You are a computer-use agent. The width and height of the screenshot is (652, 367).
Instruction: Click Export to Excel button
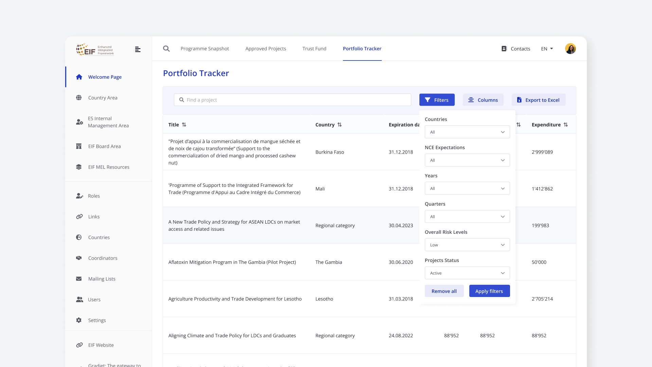pos(538,100)
